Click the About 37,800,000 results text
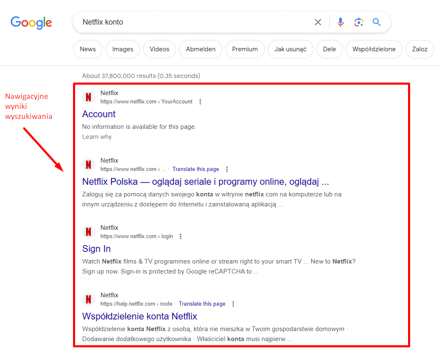The image size is (441, 349). point(141,76)
